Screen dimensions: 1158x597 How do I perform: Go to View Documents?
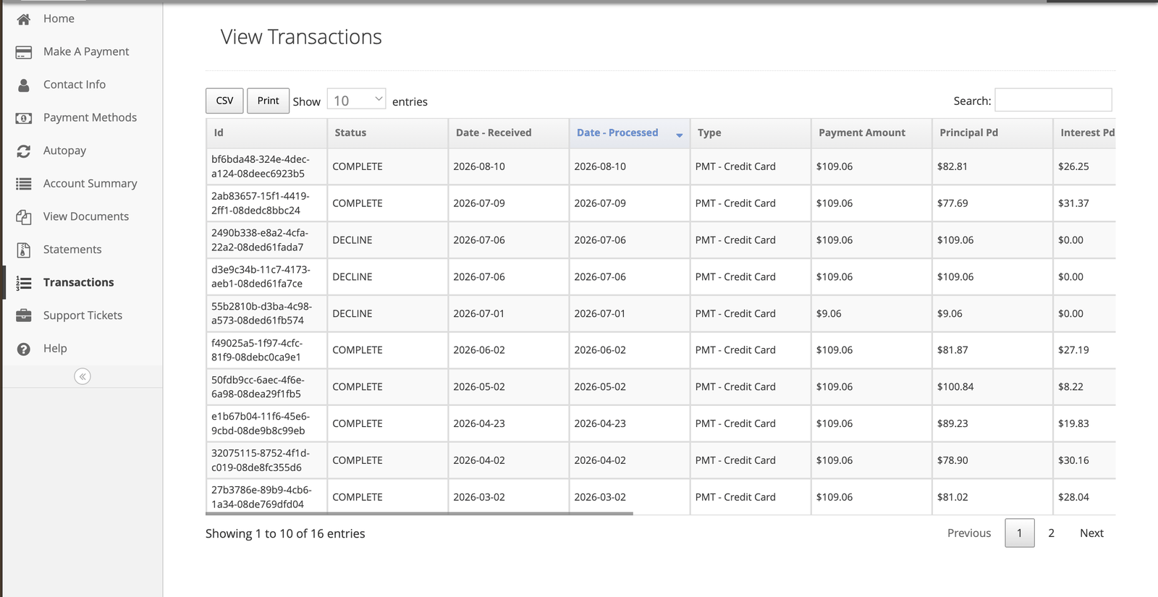coord(86,216)
